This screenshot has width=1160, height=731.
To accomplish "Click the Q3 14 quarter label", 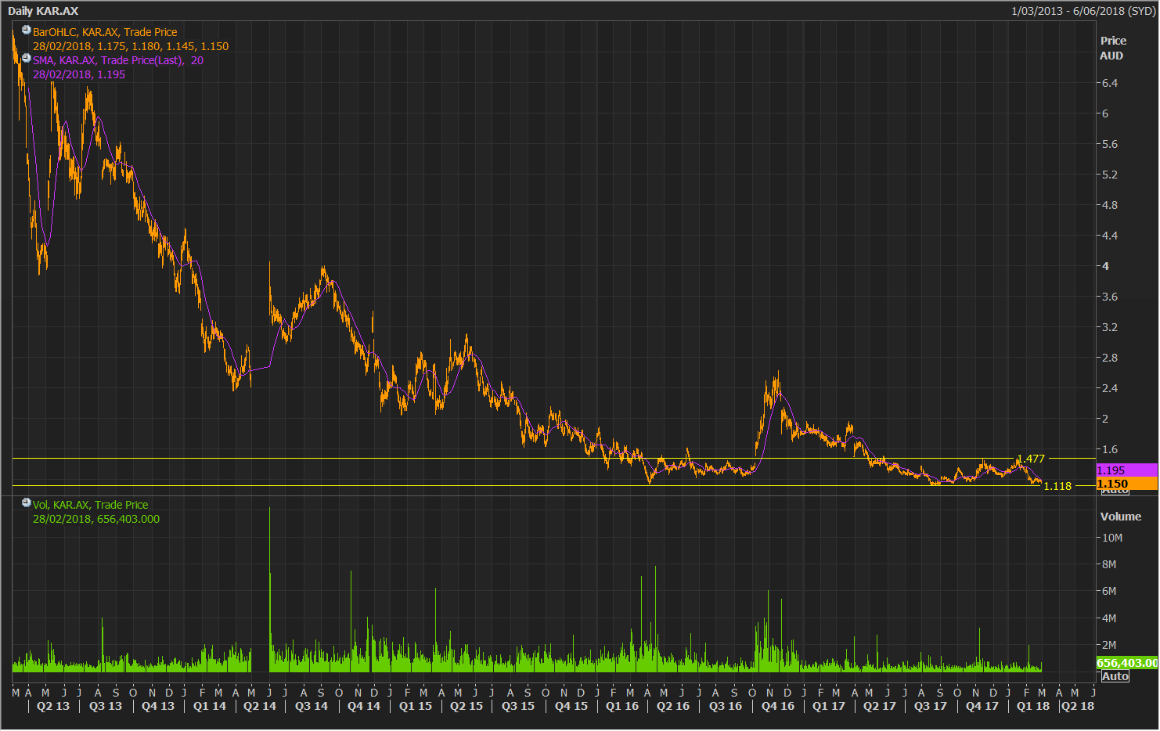I will [x=312, y=706].
